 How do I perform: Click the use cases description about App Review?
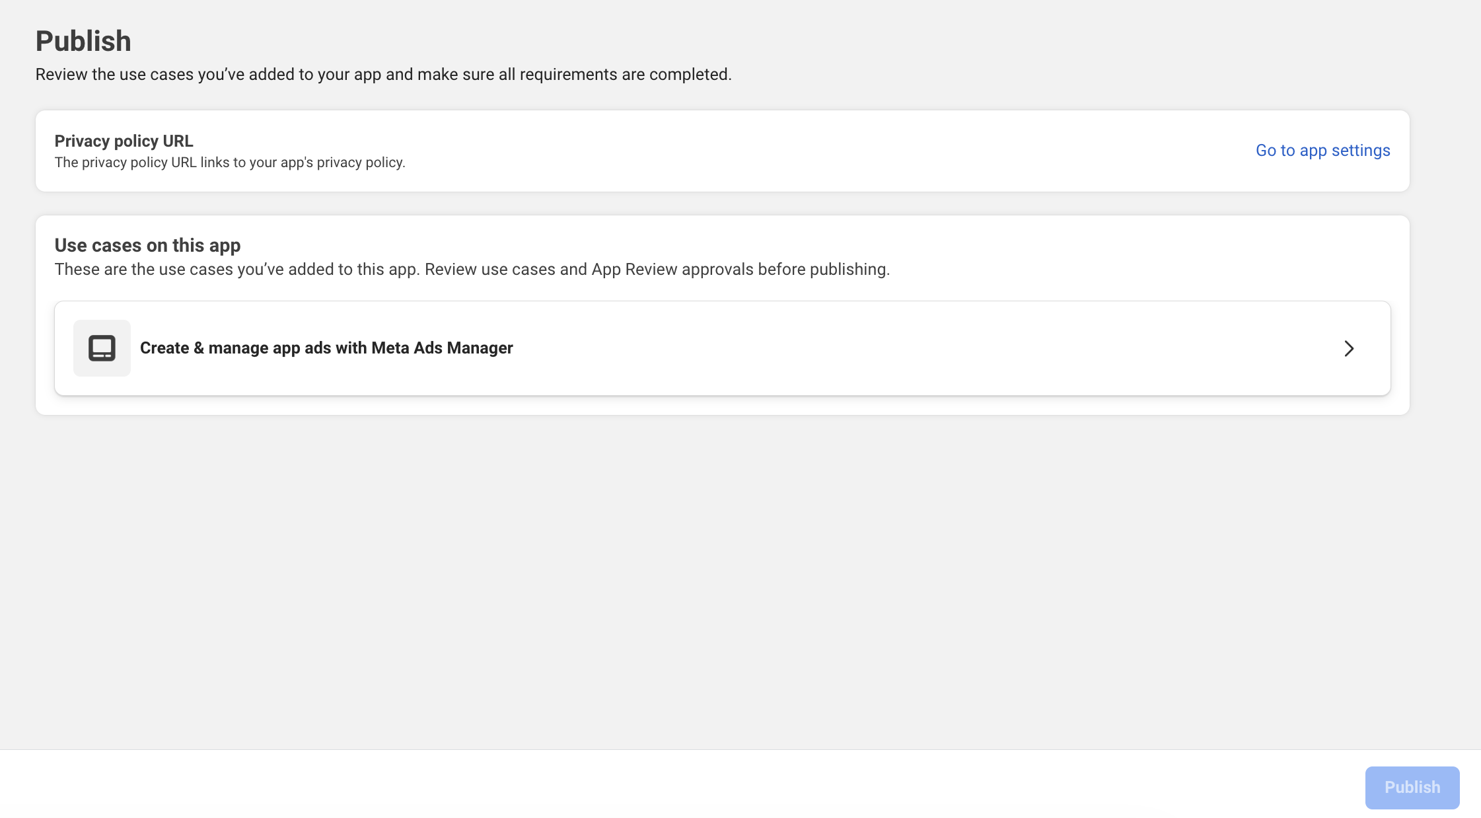pos(472,270)
